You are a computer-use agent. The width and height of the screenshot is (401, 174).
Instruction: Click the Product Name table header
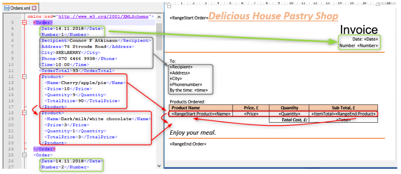[201, 108]
